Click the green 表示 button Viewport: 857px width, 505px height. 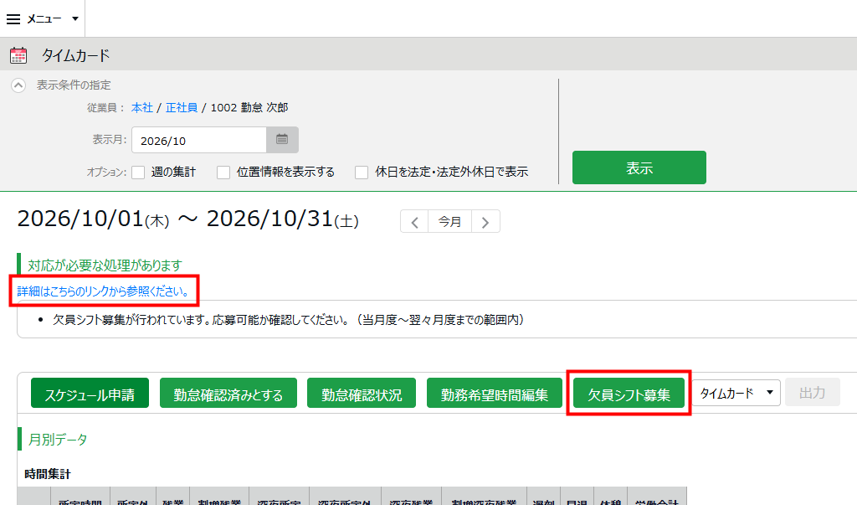(x=639, y=167)
